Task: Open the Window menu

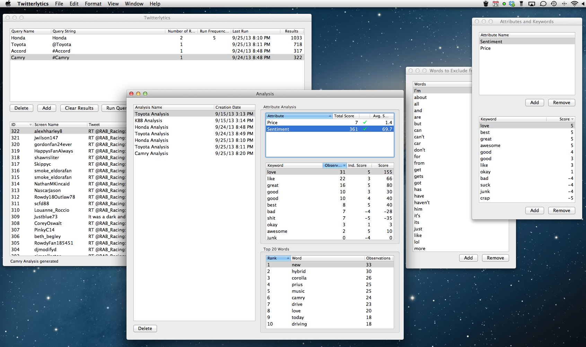Action: [134, 4]
